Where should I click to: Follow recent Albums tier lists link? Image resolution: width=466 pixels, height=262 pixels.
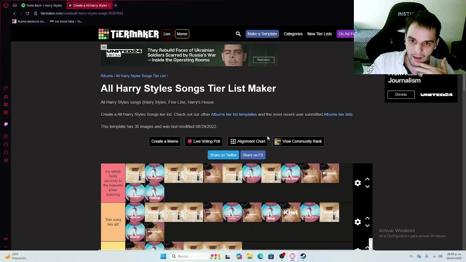pyautogui.click(x=338, y=114)
